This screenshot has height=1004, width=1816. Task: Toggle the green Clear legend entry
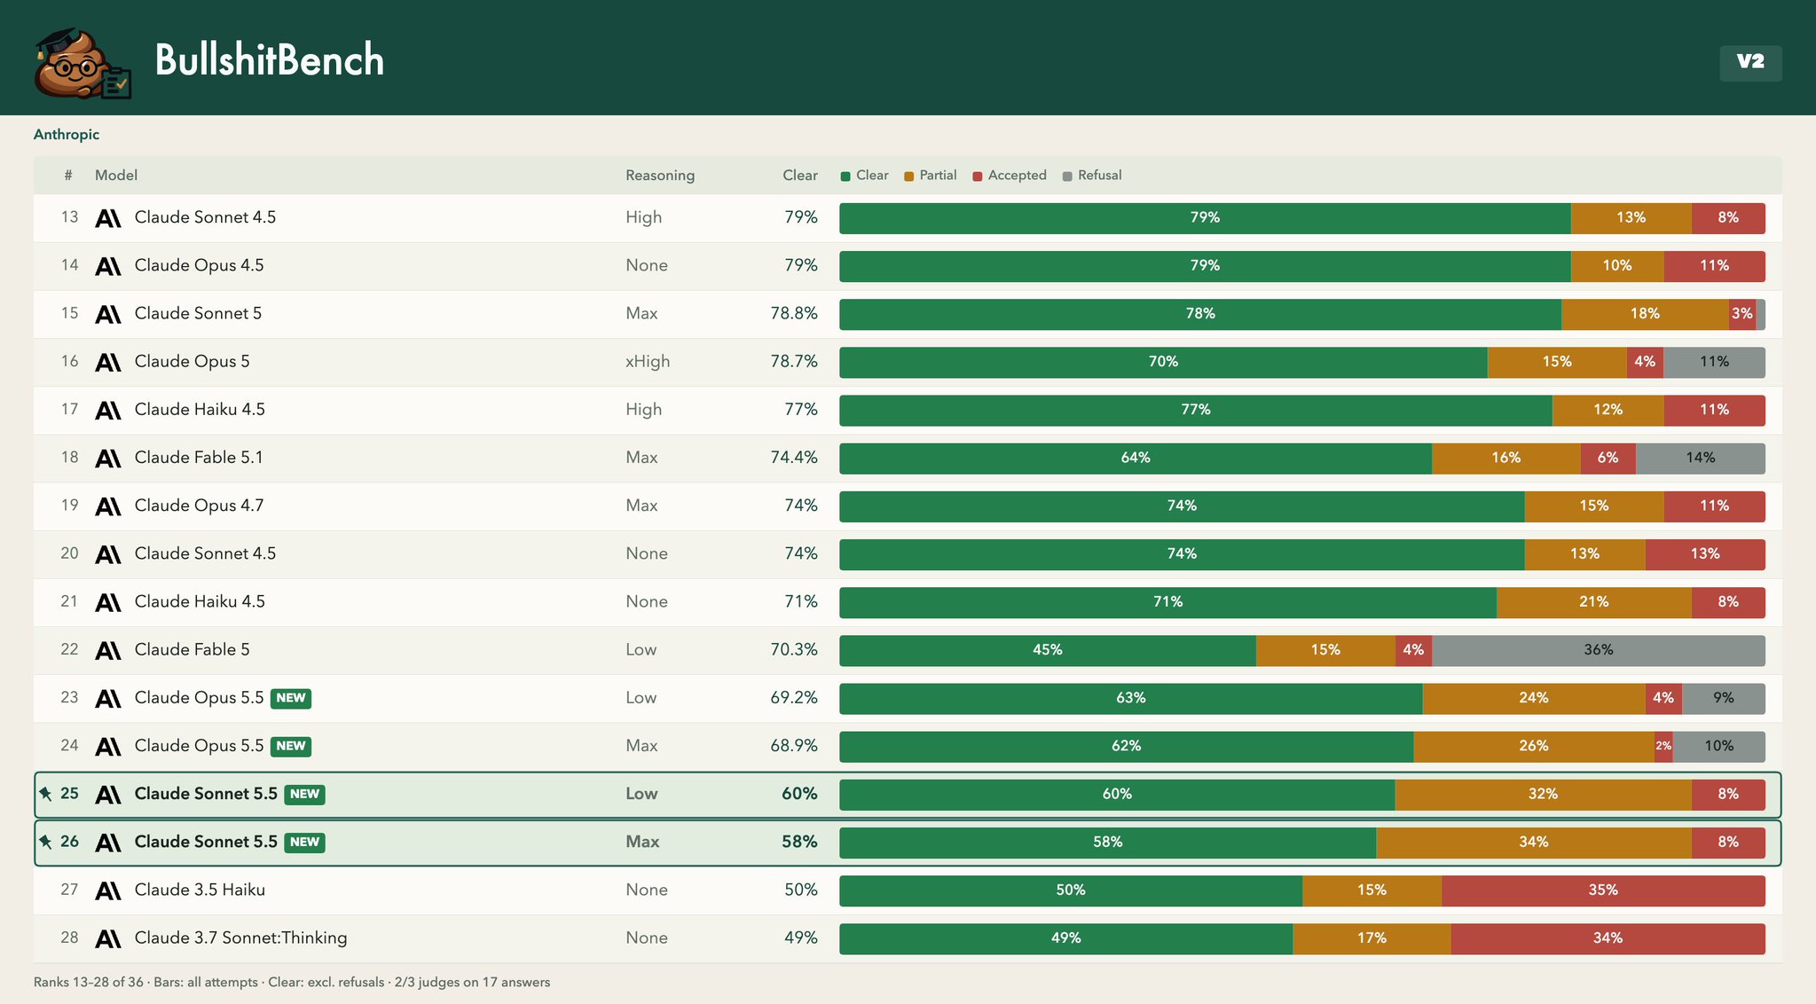click(x=865, y=176)
